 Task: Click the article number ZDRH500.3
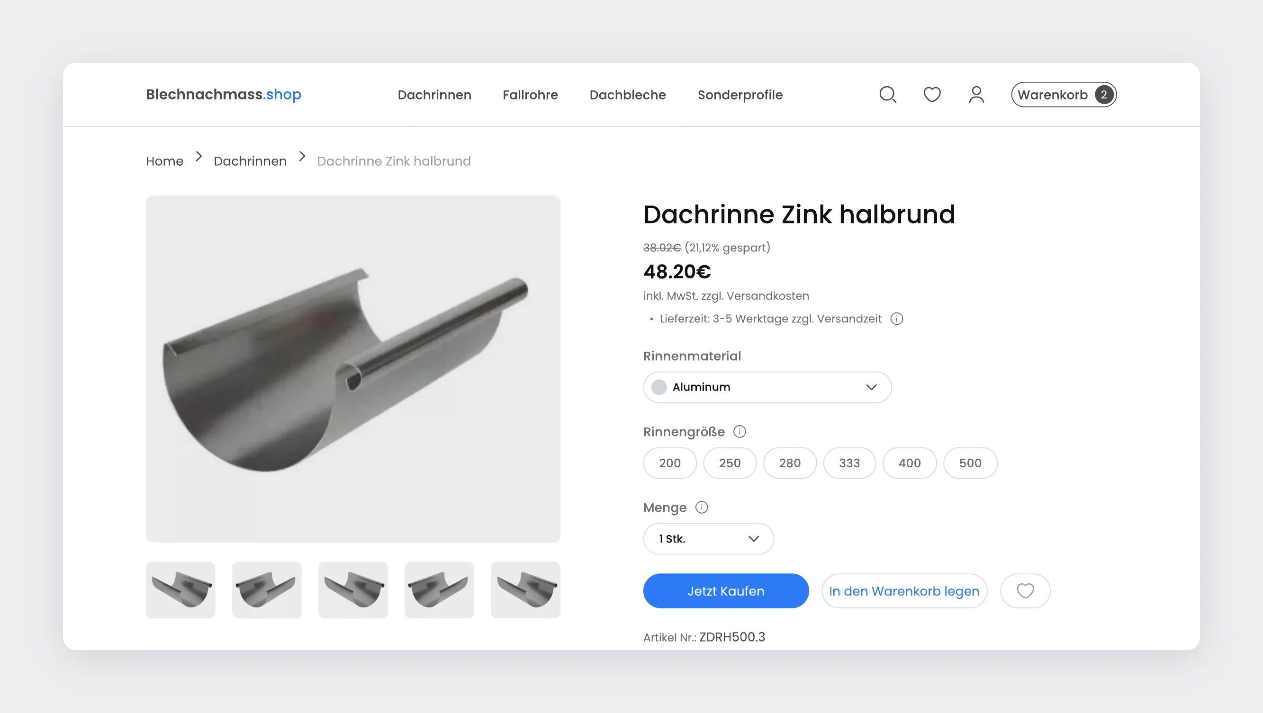tap(732, 637)
